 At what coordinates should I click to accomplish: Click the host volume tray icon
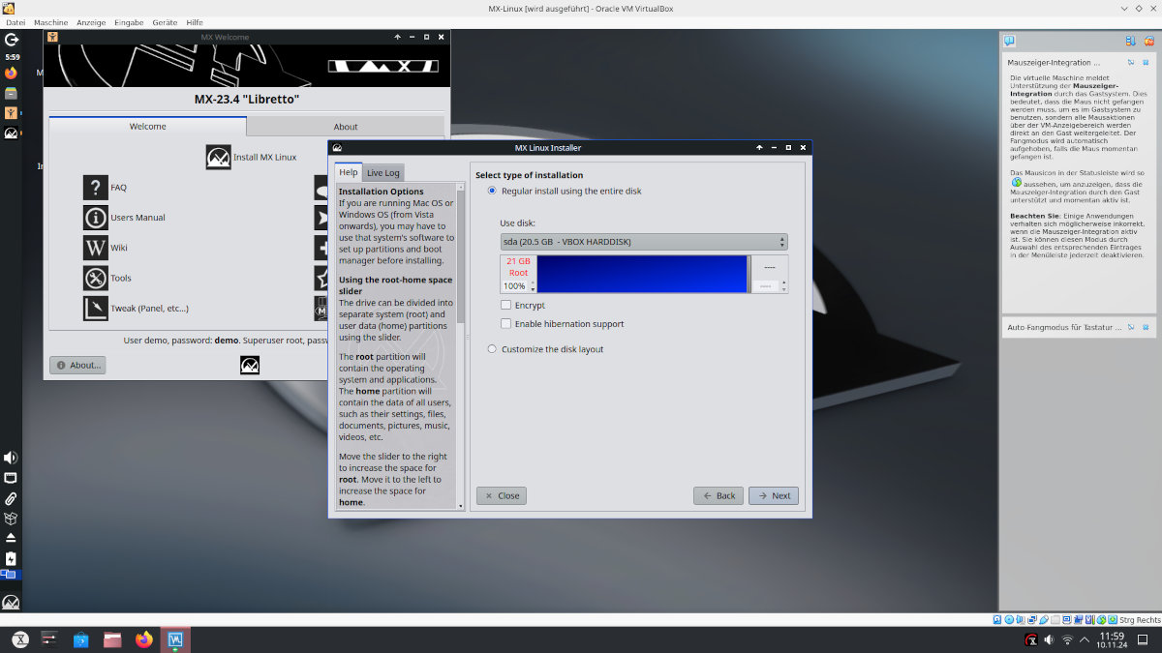pos(1050,640)
